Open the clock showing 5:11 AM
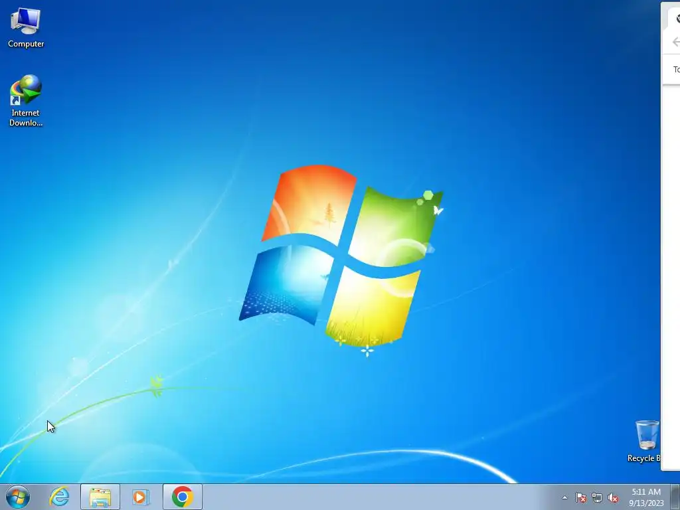The width and height of the screenshot is (680, 510). click(x=646, y=497)
